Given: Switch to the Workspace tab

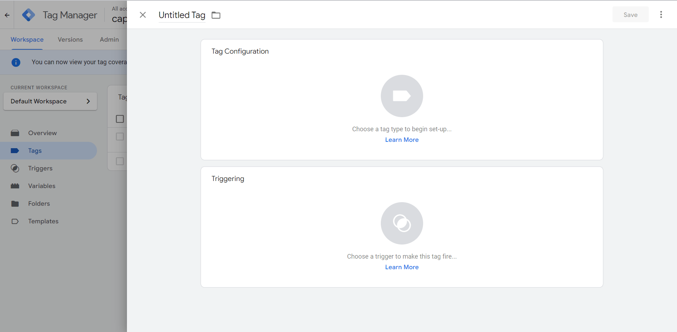Looking at the screenshot, I should [27, 40].
